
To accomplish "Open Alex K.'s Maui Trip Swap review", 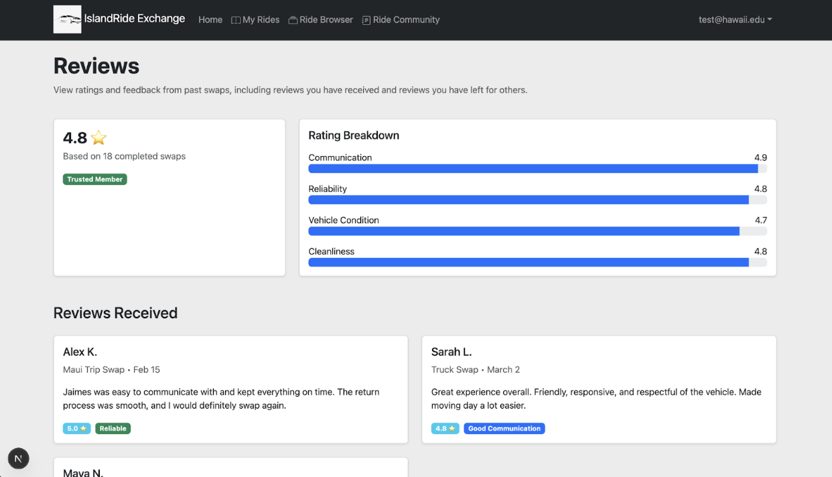I will tap(230, 389).
